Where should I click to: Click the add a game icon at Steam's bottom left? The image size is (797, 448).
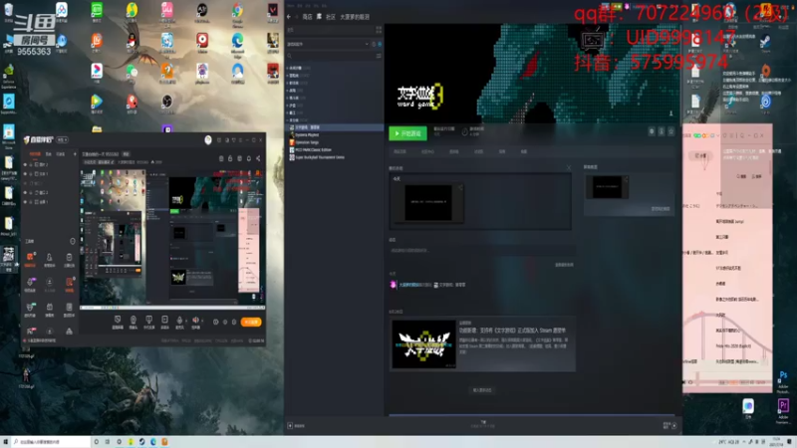(290, 426)
